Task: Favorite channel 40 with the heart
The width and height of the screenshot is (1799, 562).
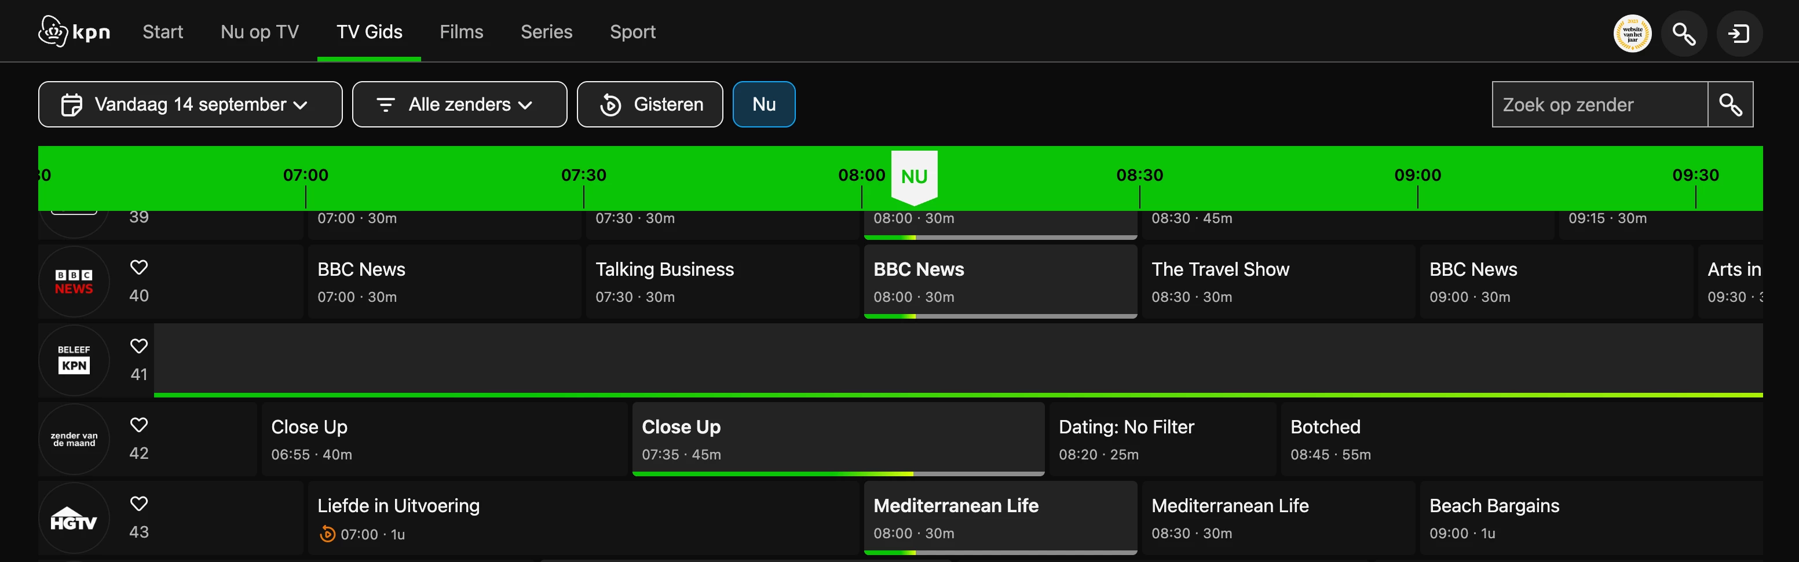Action: tap(139, 267)
